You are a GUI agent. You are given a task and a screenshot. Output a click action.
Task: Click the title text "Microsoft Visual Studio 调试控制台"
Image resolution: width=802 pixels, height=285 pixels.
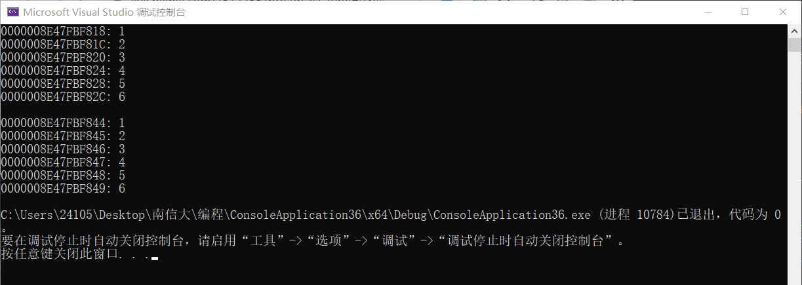[105, 12]
